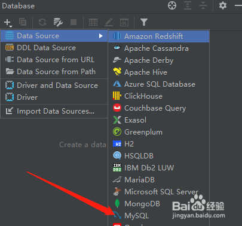This screenshot has width=242, height=226.
Task: Select H2 data source
Action: 159,144
